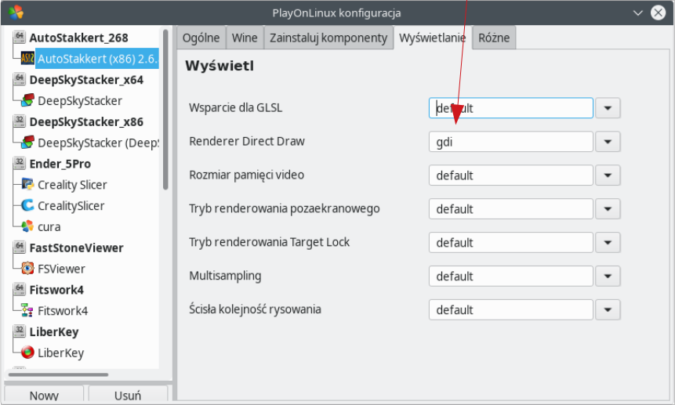Click Tryb renderowania Target Lock value field

[x=511, y=242]
